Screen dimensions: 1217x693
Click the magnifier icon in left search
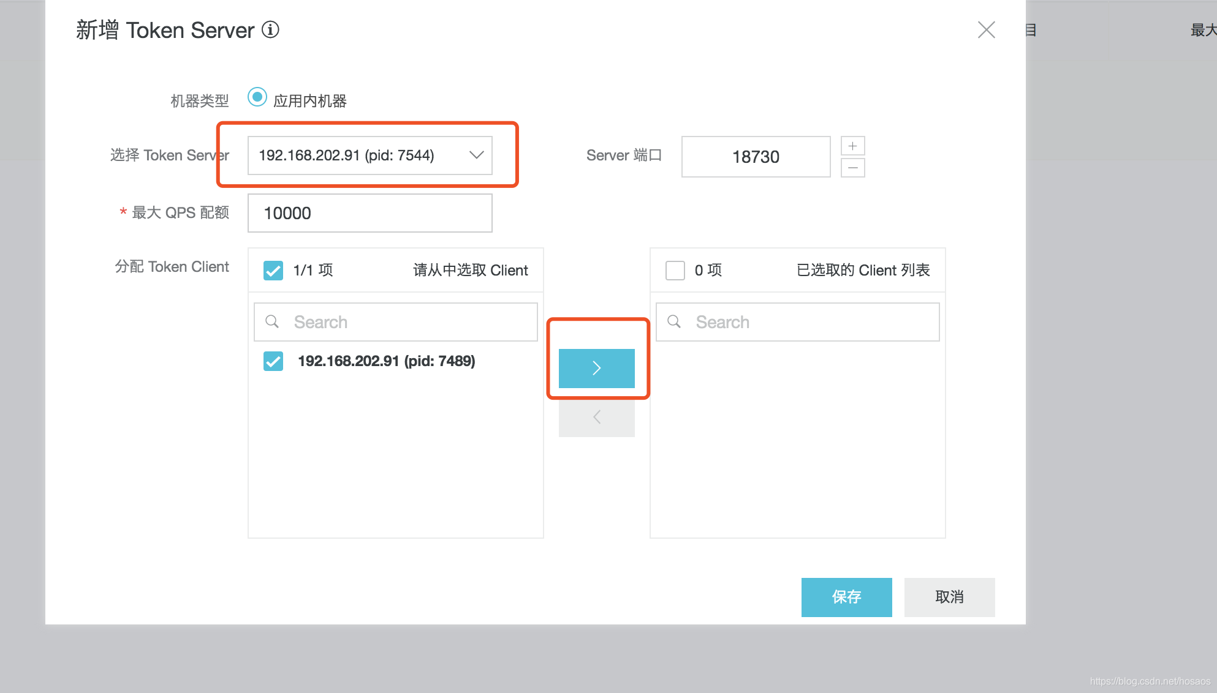pyautogui.click(x=272, y=321)
